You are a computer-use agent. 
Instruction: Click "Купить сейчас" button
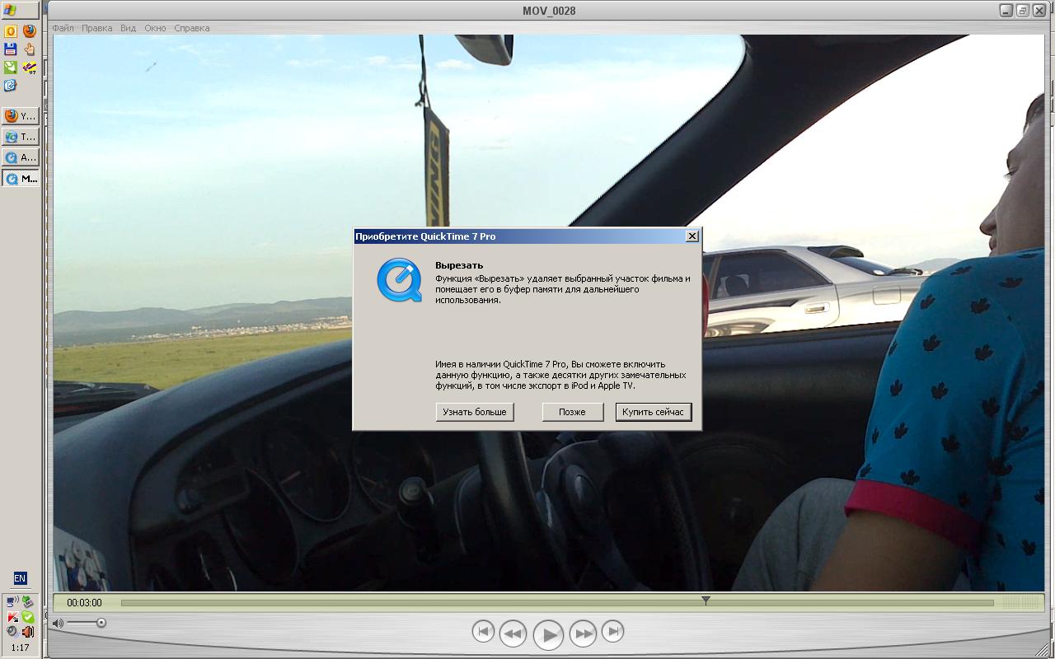click(x=653, y=412)
